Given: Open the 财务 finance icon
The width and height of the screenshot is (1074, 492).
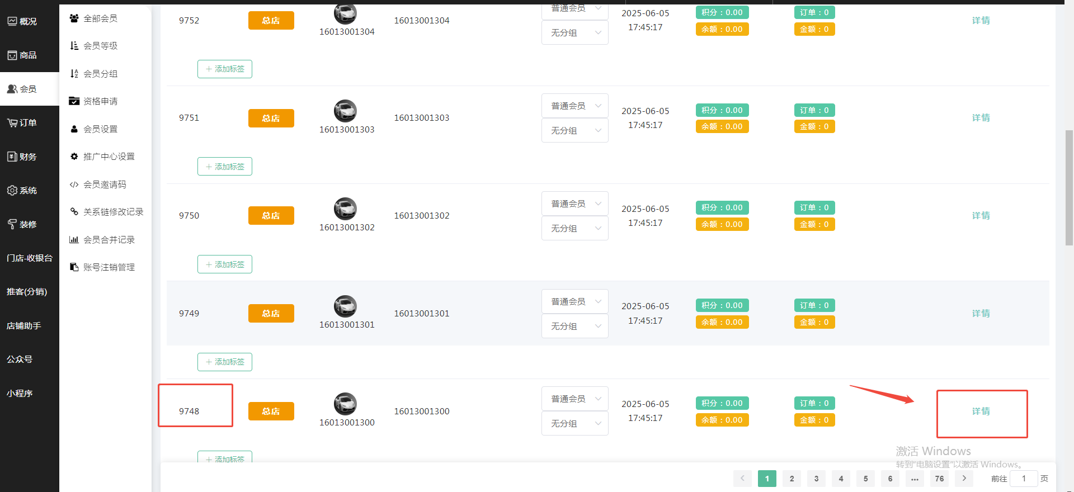Looking at the screenshot, I should [12, 157].
